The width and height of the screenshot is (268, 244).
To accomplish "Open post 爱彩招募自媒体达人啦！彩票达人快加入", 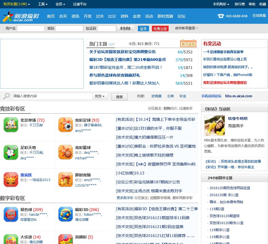I will [x=125, y=83].
